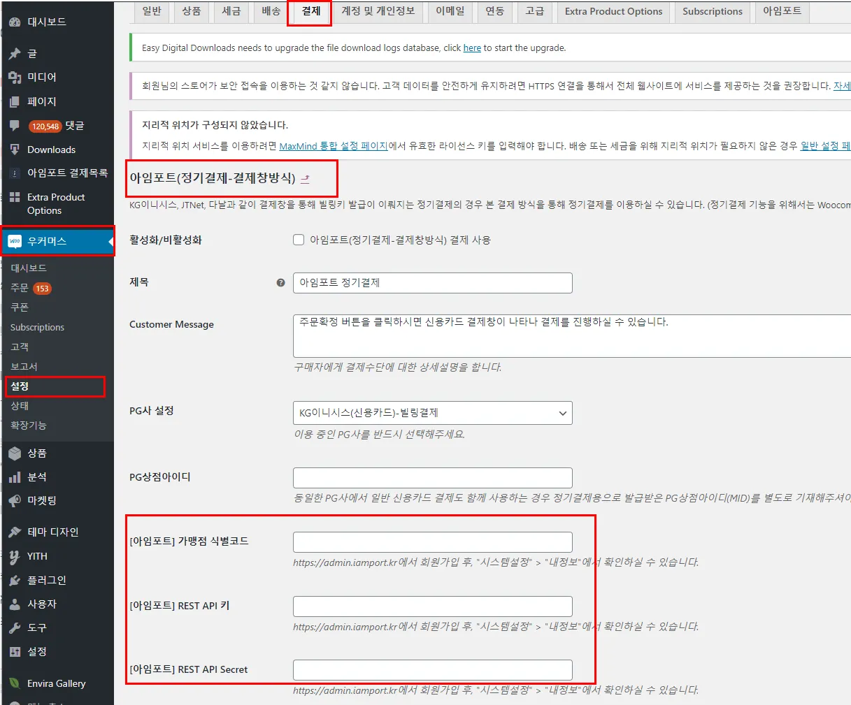The width and height of the screenshot is (851, 705).
Task: Switch to the 세금 tab
Action: pyautogui.click(x=231, y=11)
